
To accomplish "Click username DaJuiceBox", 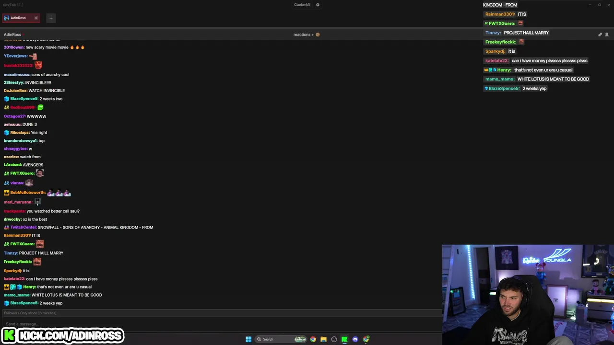I will pos(15,91).
